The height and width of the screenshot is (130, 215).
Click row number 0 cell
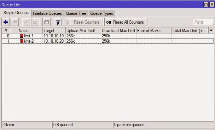pyautogui.click(x=6, y=36)
